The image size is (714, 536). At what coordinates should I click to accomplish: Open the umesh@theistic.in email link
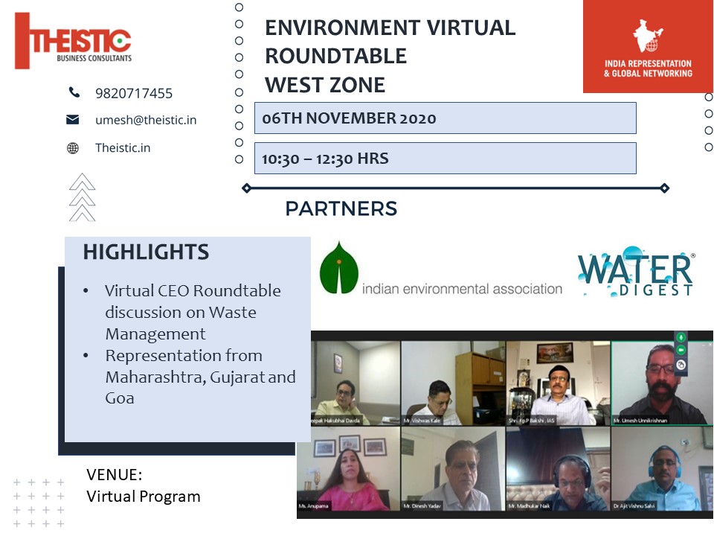point(146,120)
